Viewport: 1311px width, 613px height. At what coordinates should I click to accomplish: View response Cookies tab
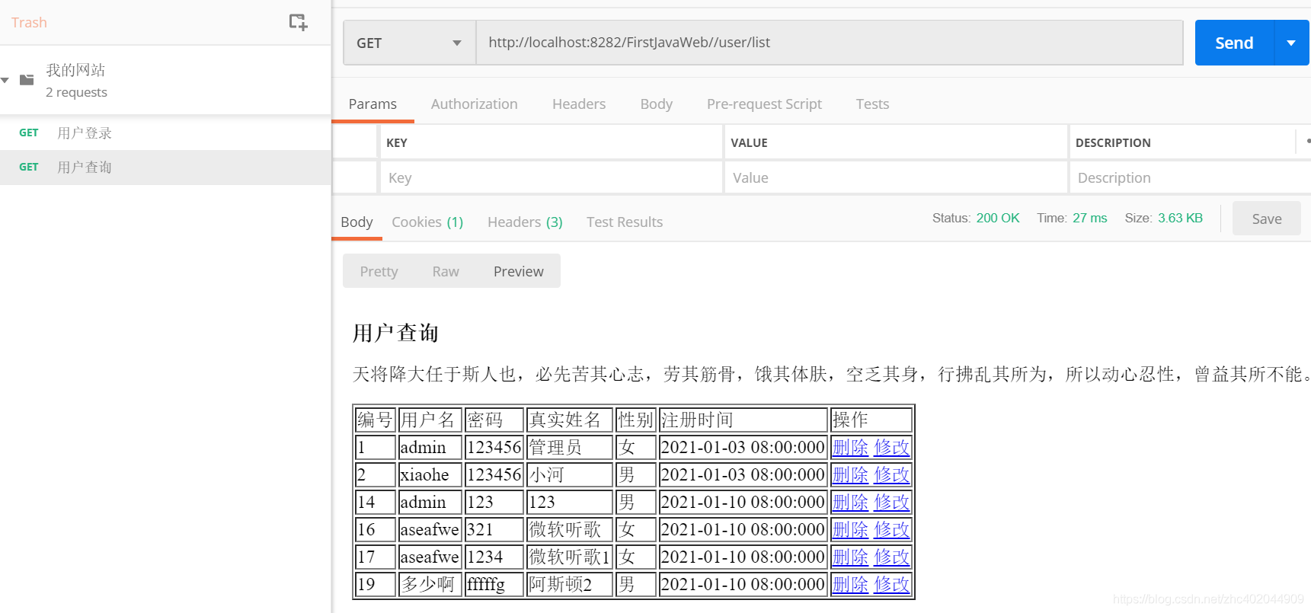click(x=427, y=222)
